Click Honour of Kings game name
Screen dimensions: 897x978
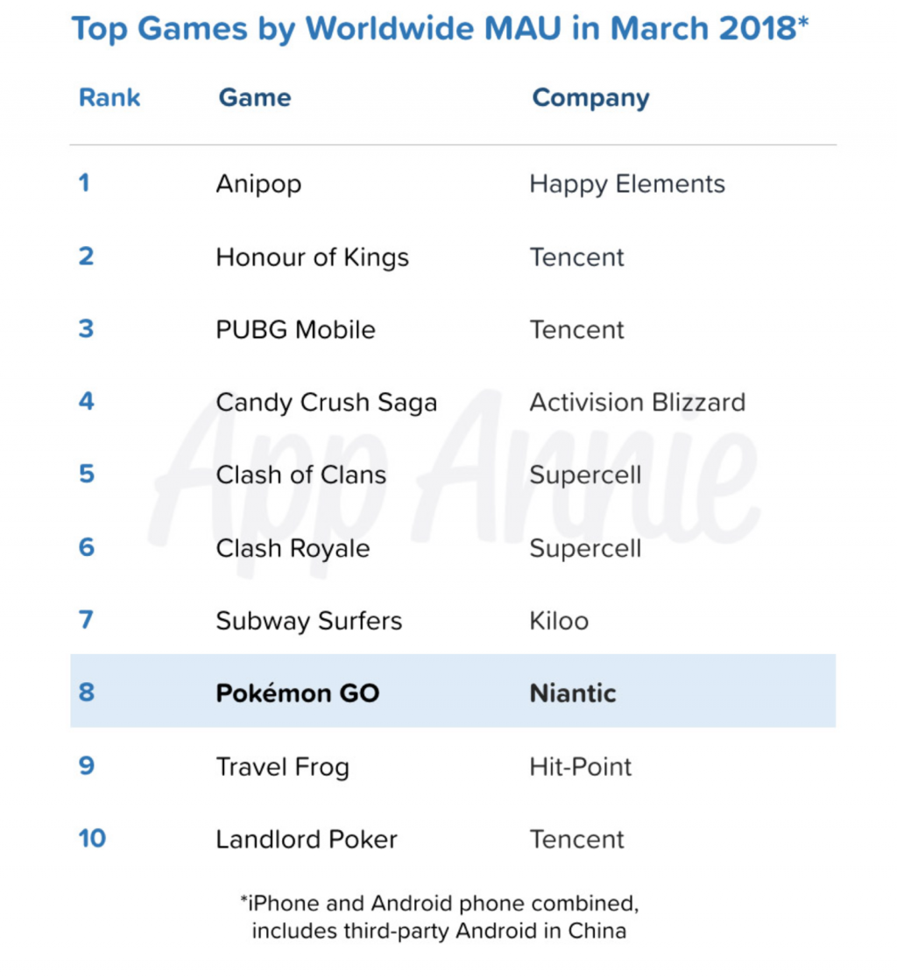(312, 257)
